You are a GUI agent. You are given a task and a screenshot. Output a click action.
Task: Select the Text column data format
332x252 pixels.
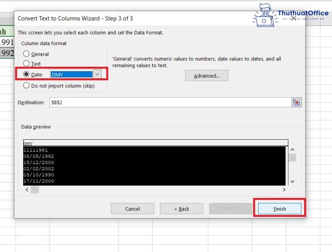pos(26,64)
